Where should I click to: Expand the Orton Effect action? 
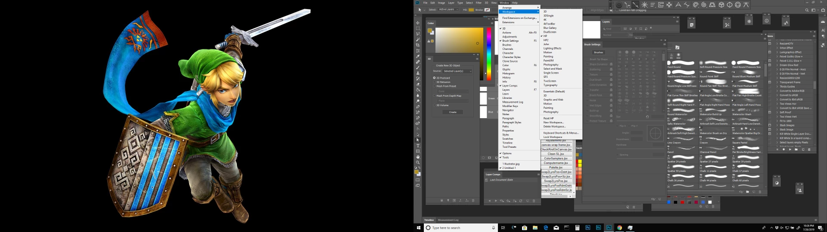click(x=777, y=48)
